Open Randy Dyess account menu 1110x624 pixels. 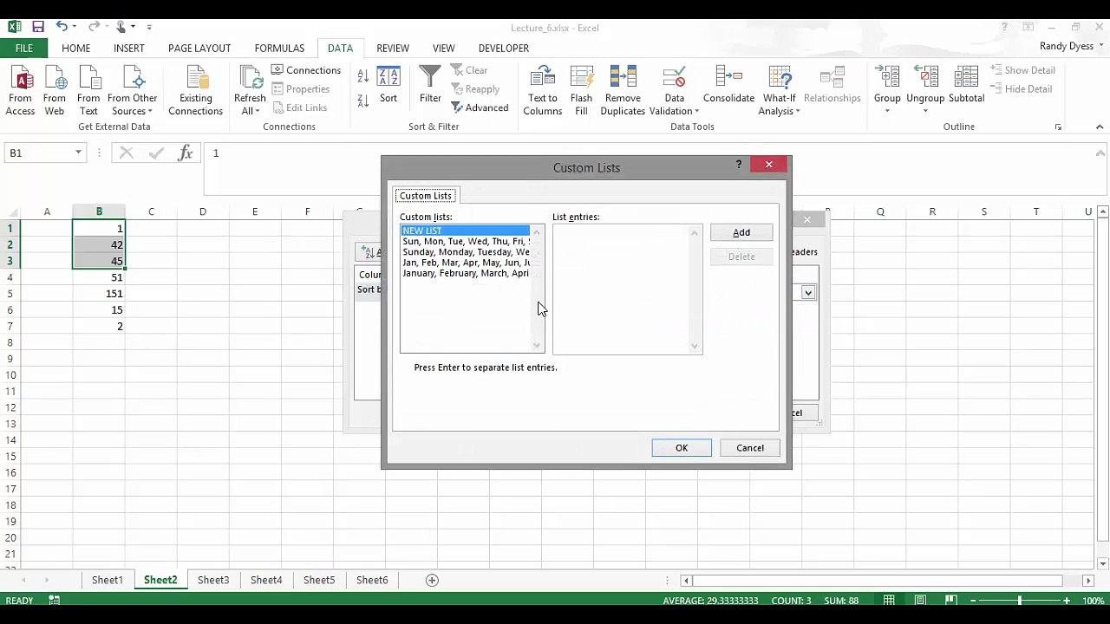pyautogui.click(x=1071, y=47)
